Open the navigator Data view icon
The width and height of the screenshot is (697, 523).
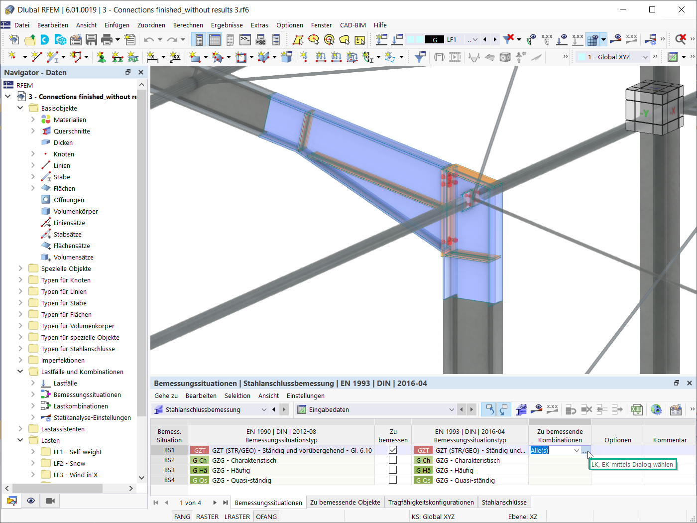[12, 501]
